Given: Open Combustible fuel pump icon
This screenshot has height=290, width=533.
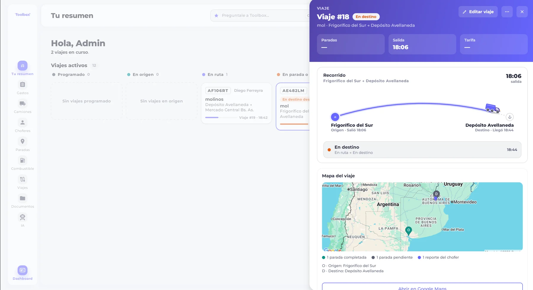Looking at the screenshot, I should (x=23, y=161).
